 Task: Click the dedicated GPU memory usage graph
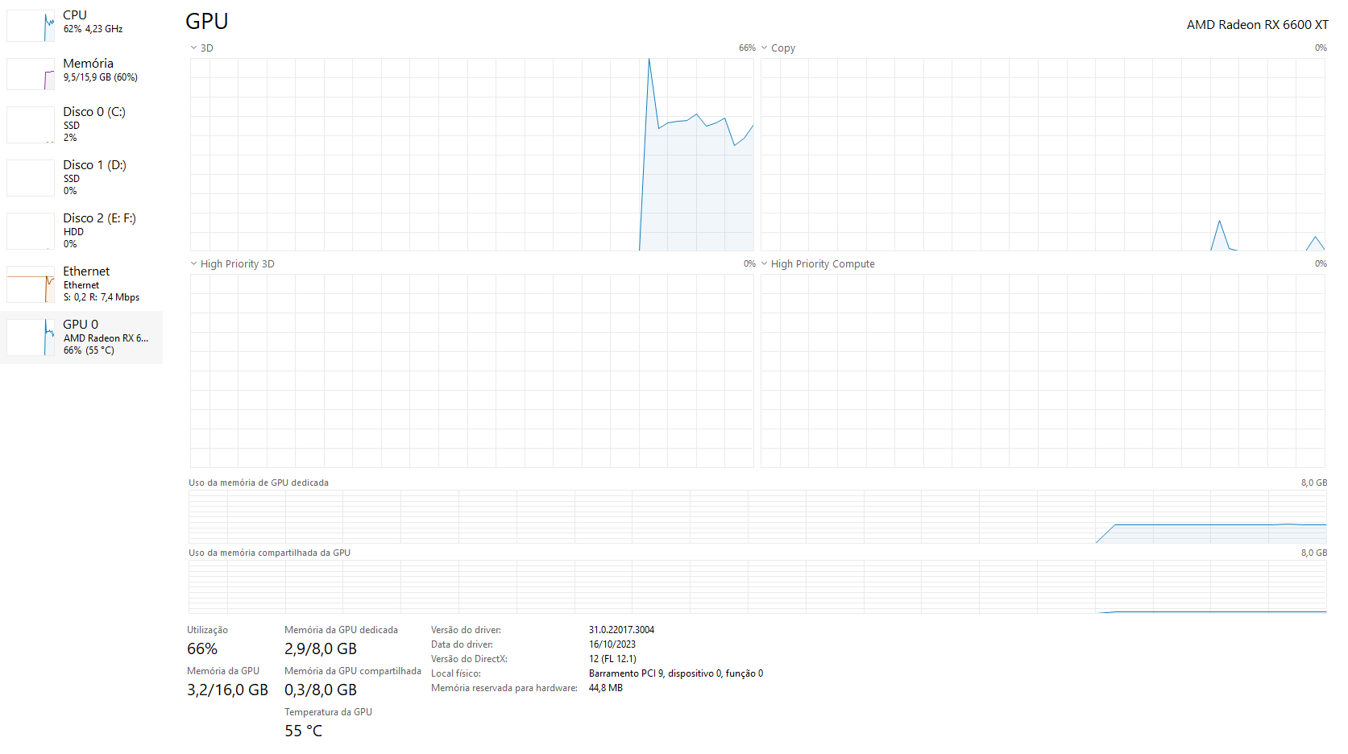(x=757, y=516)
